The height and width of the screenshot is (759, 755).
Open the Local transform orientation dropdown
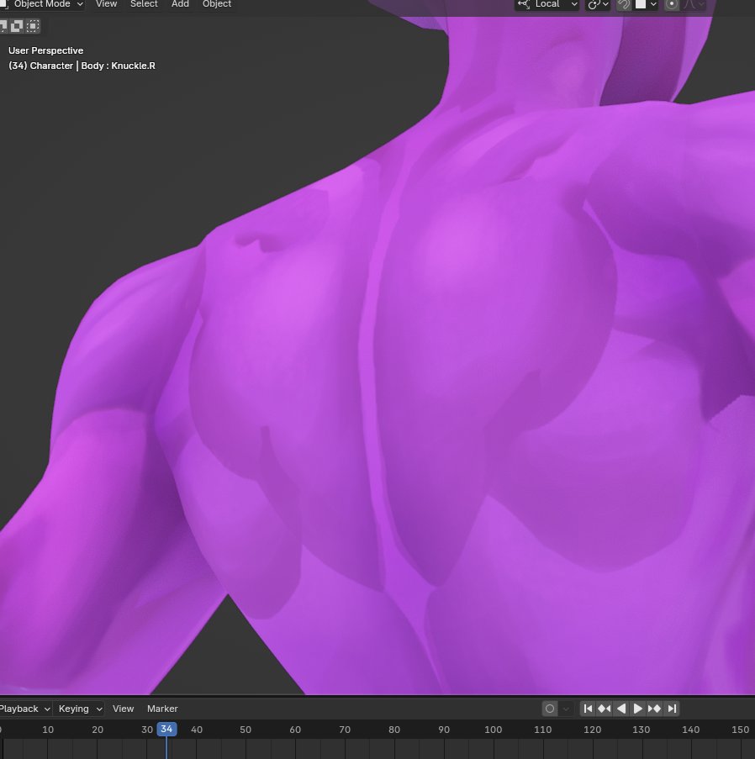tap(546, 4)
